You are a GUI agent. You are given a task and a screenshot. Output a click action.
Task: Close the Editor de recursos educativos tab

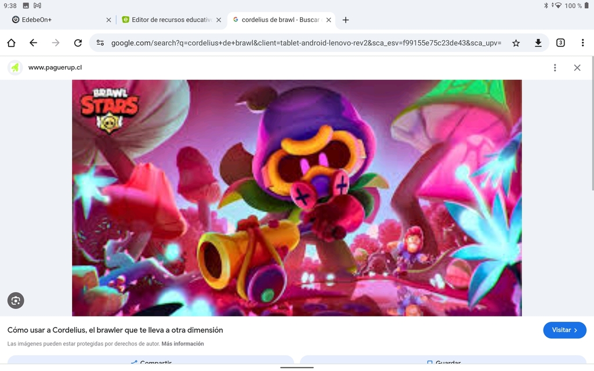tap(219, 20)
